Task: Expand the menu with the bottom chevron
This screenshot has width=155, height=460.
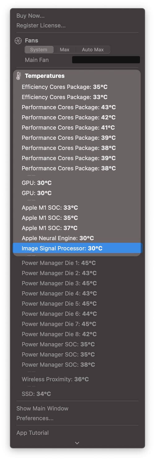Action: point(77,443)
